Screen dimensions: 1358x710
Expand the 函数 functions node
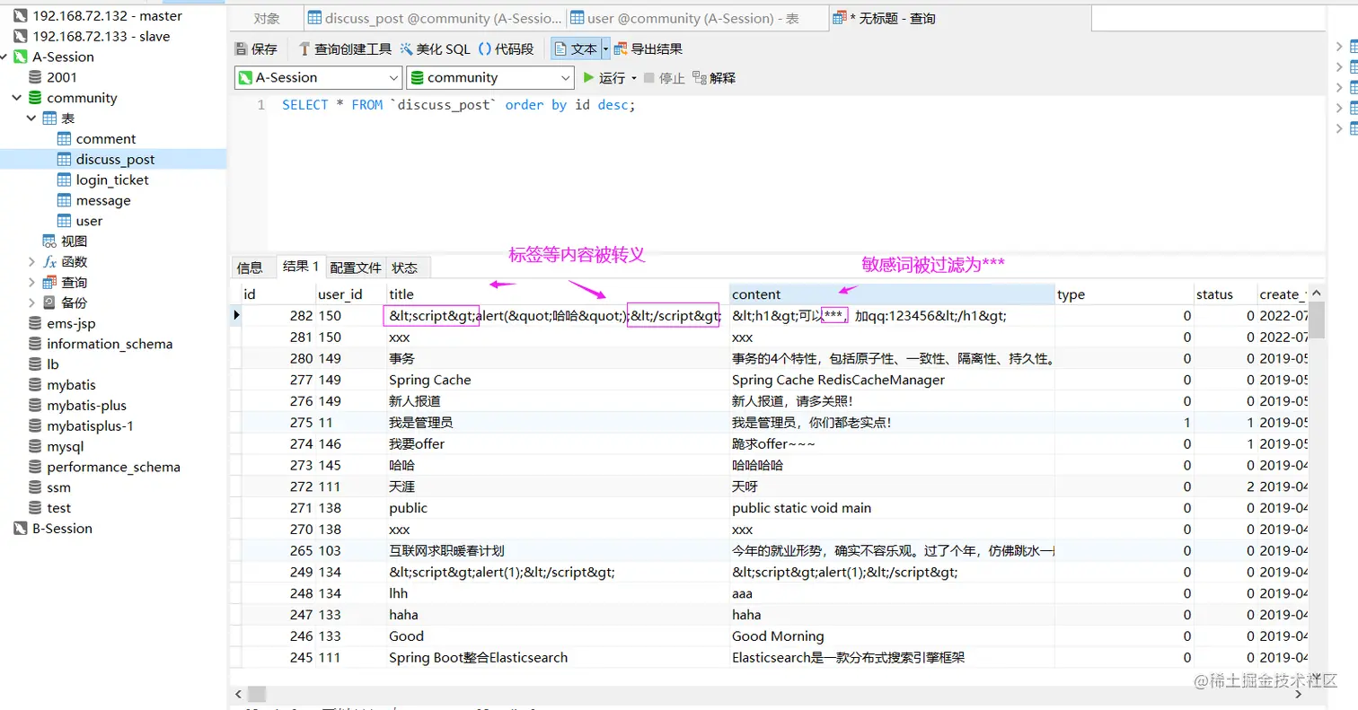coord(31,262)
